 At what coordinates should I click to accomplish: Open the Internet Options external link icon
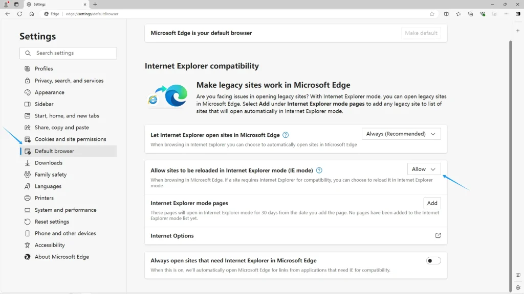point(438,236)
